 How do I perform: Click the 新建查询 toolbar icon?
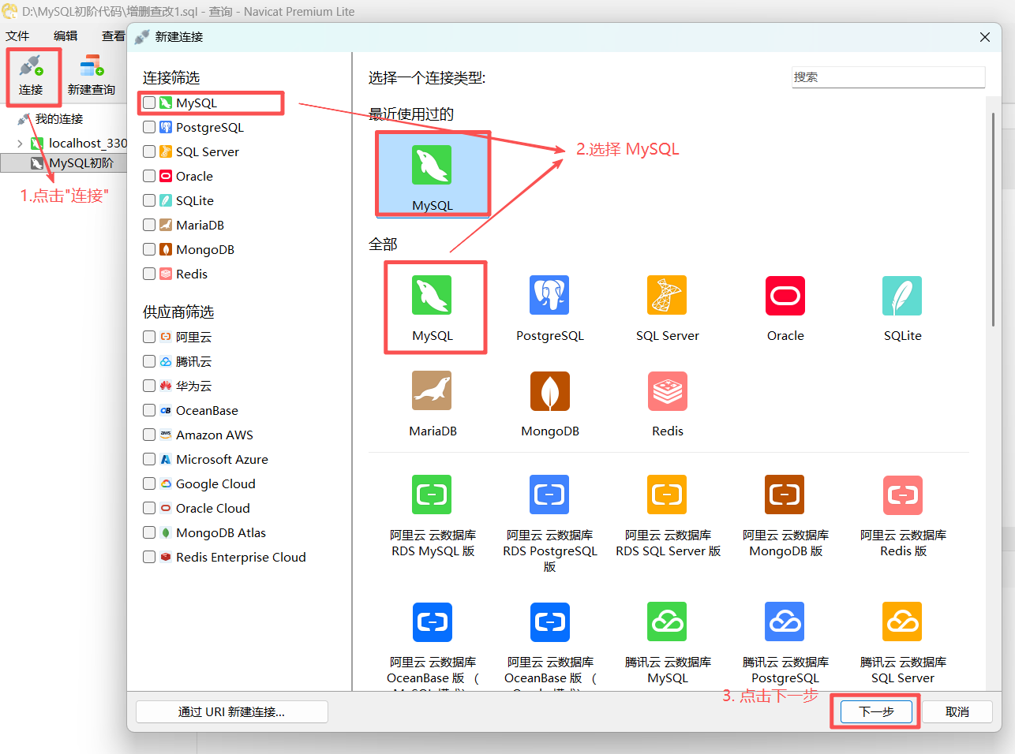(x=92, y=76)
